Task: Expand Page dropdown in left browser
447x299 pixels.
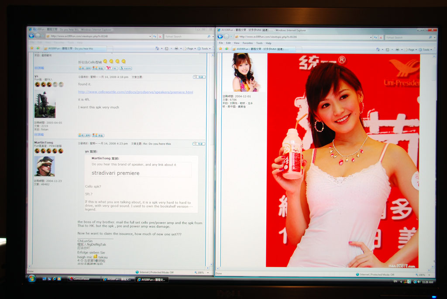Action: tap(190, 48)
